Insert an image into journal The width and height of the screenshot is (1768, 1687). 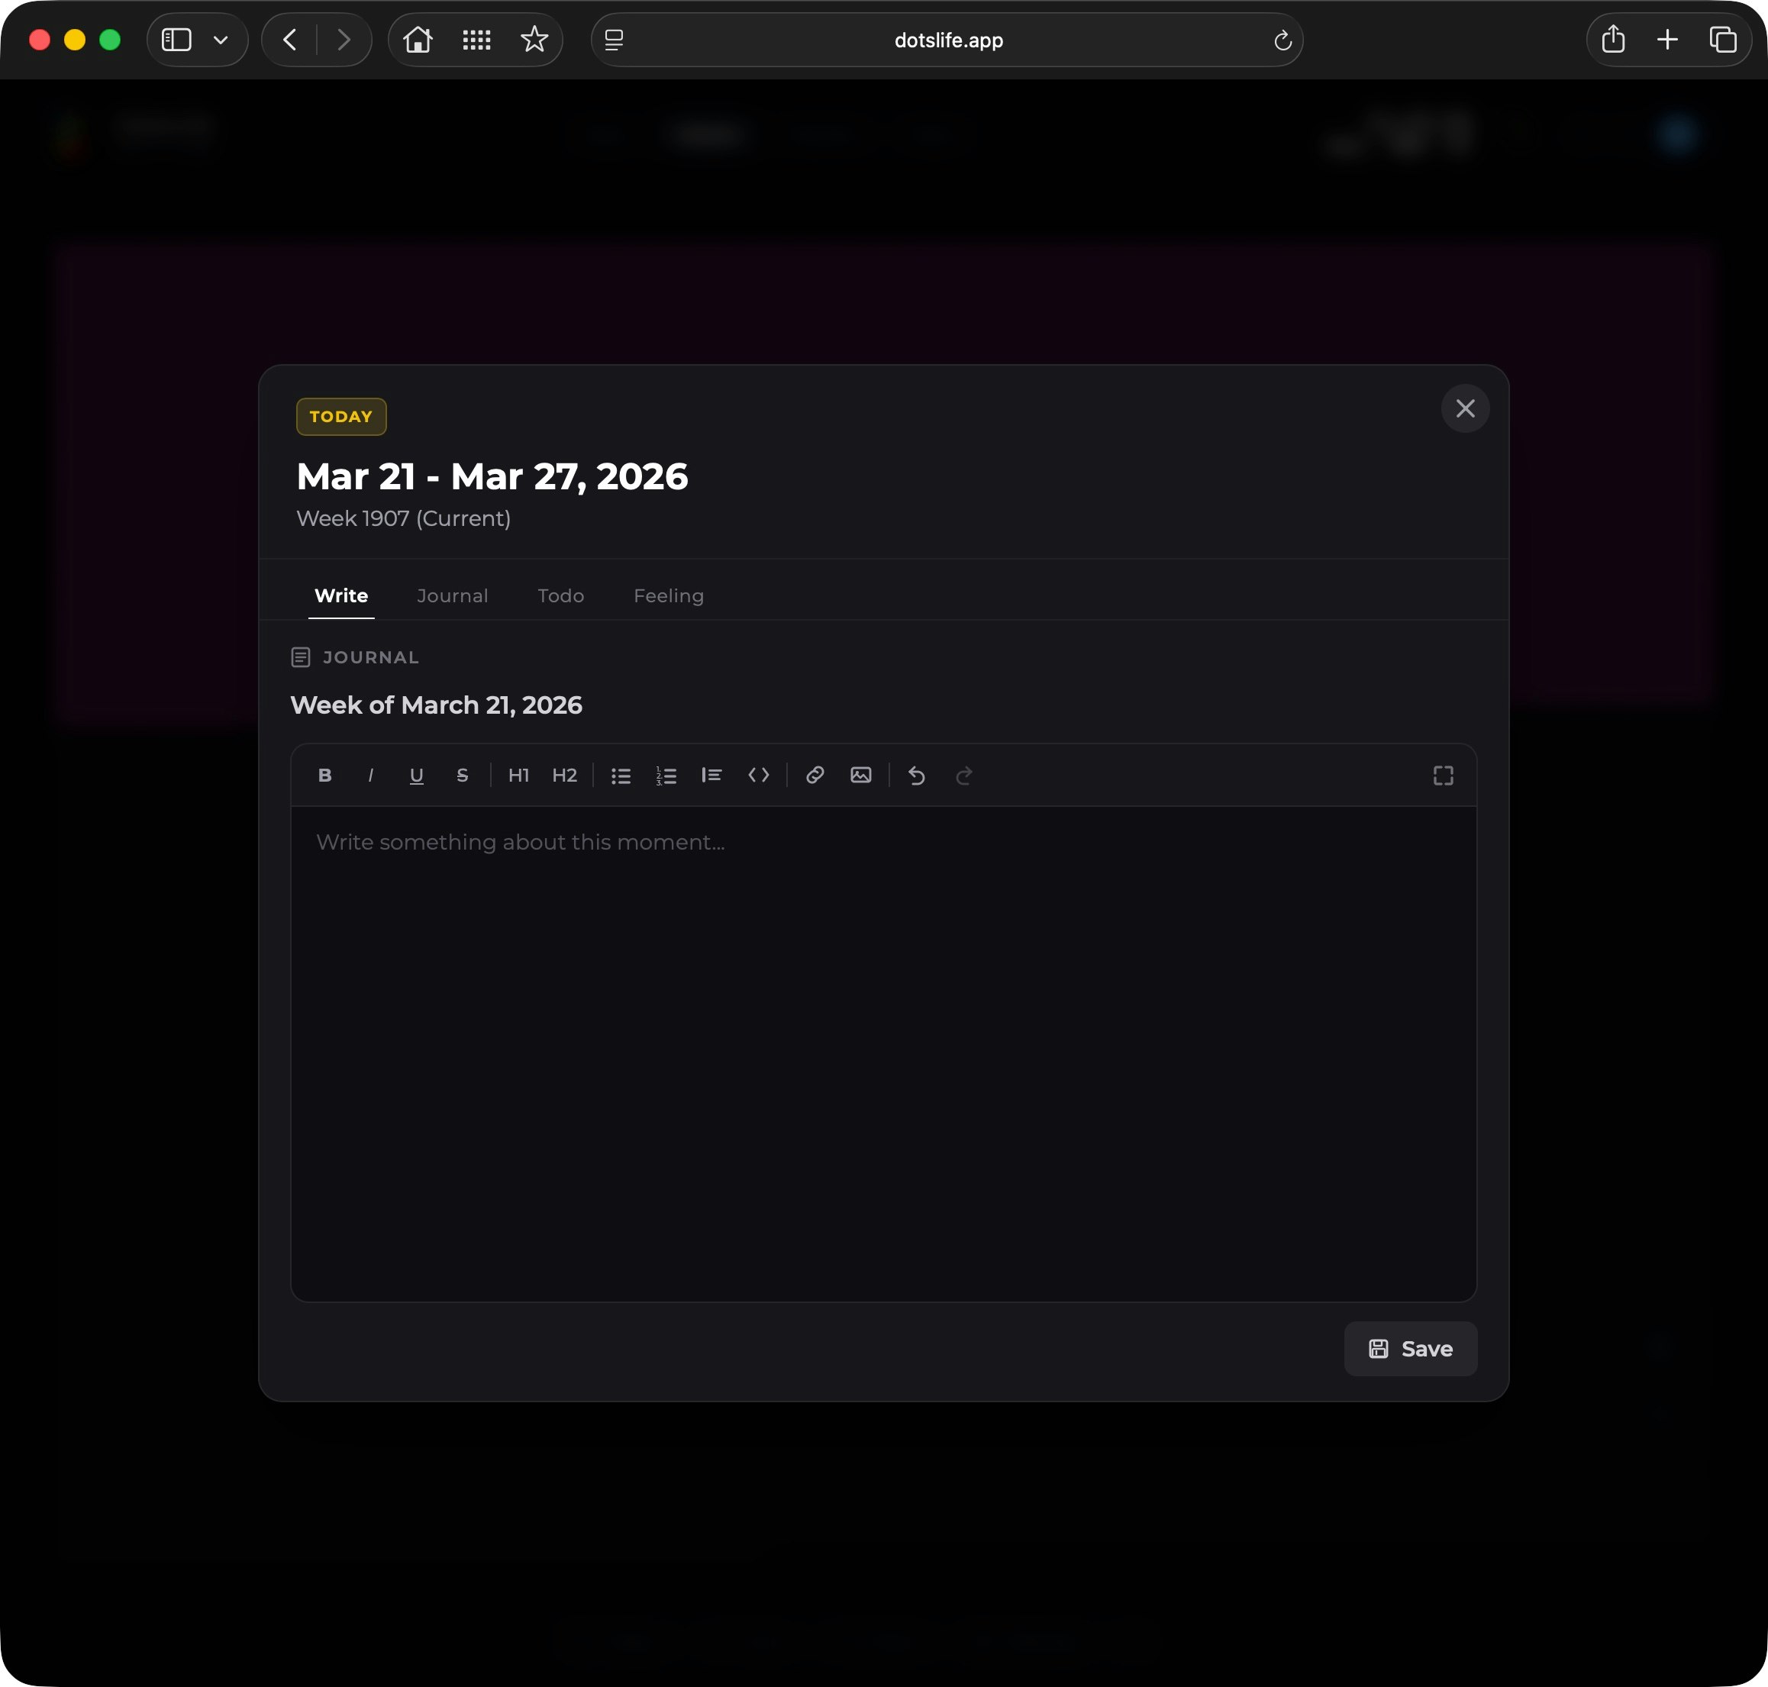click(860, 775)
